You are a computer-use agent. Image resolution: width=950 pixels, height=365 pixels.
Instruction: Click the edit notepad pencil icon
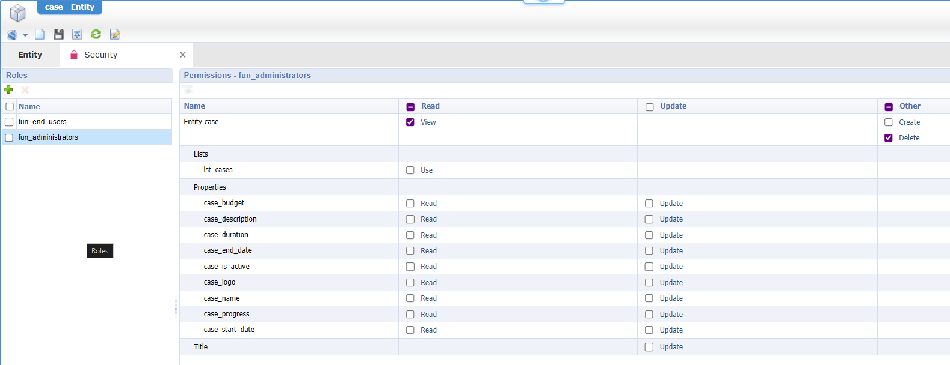[x=115, y=34]
